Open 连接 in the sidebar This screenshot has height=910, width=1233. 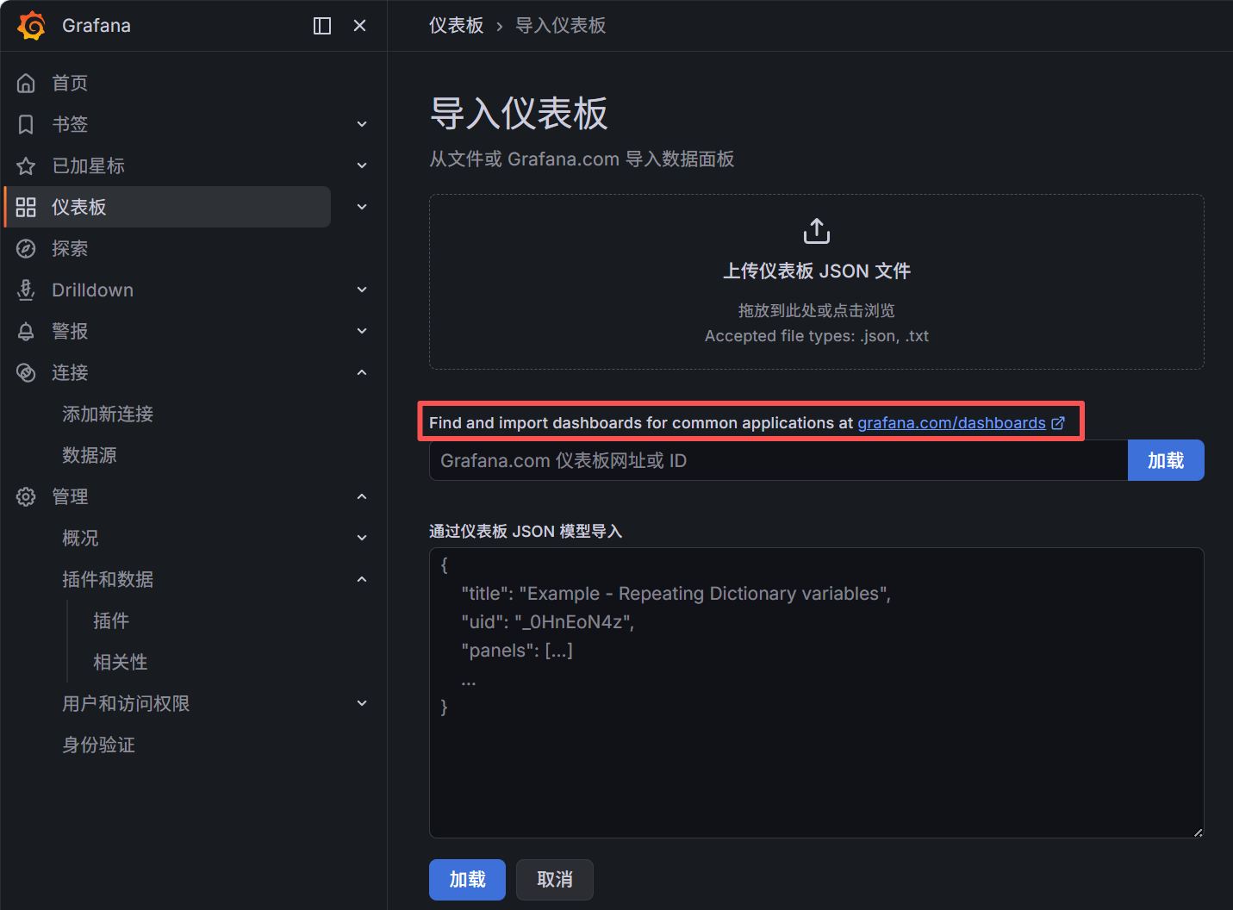click(x=70, y=372)
